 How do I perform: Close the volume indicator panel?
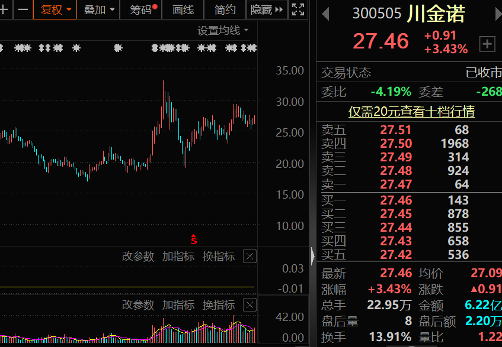pyautogui.click(x=250, y=305)
